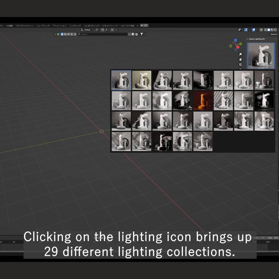Image resolution: width=279 pixels, height=279 pixels.
Task: Enable Rendered viewport shading sphere icon
Action: (x=275, y=30)
